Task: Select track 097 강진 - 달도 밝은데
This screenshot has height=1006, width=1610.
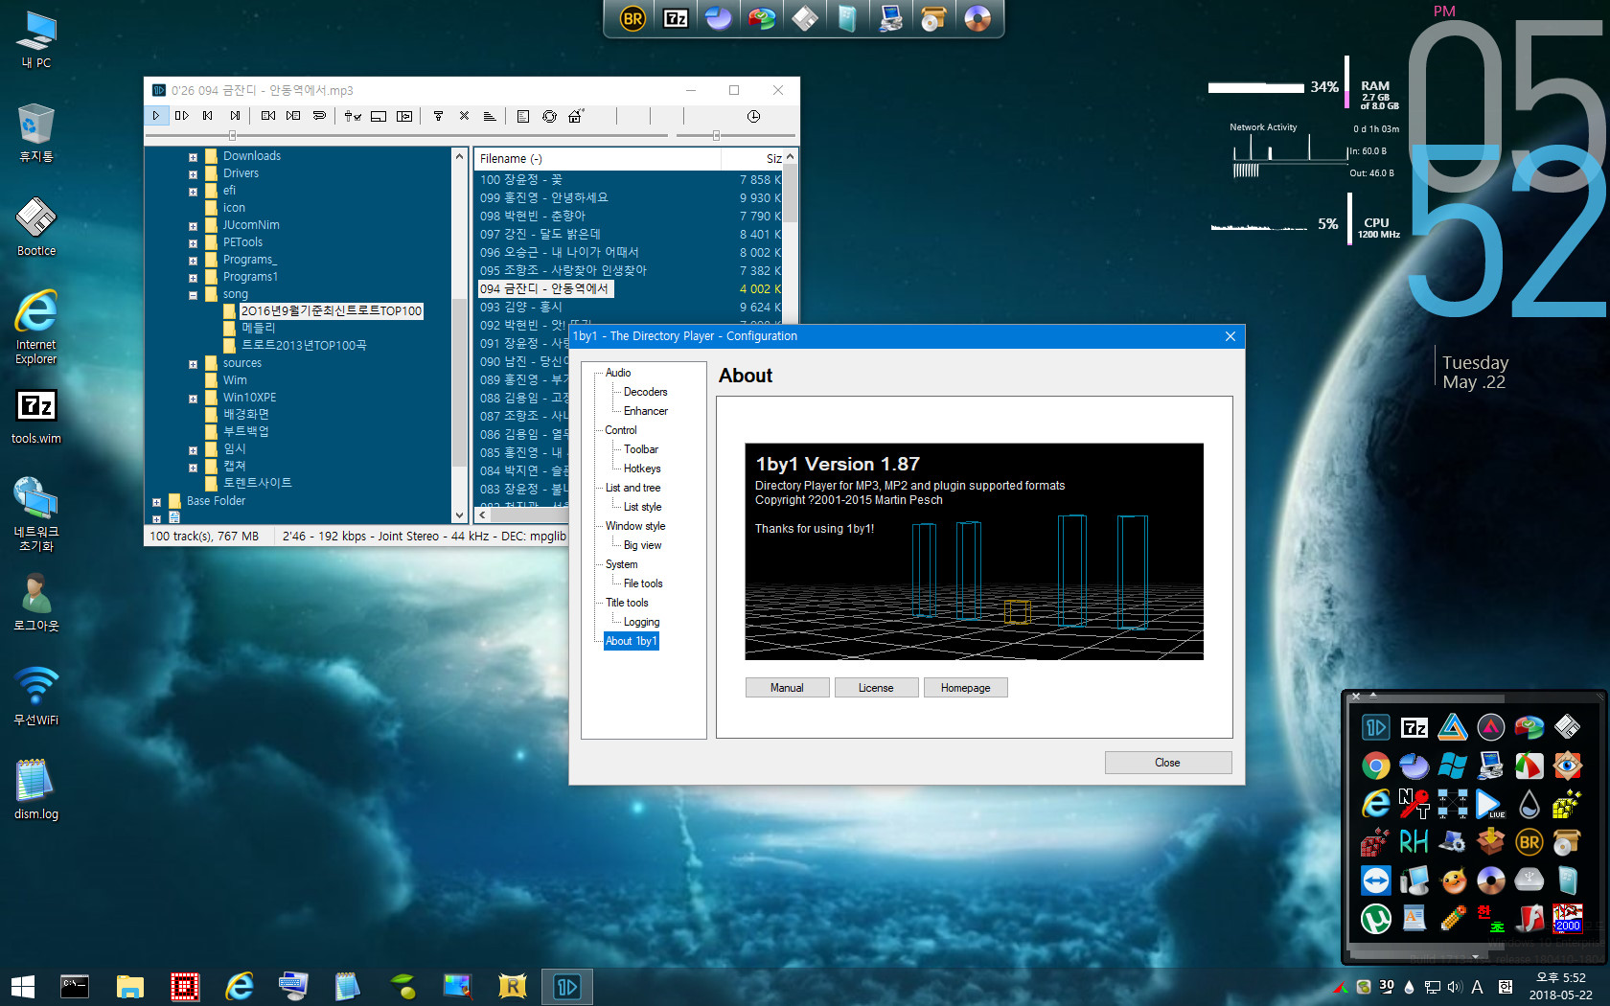Action: pyautogui.click(x=540, y=234)
